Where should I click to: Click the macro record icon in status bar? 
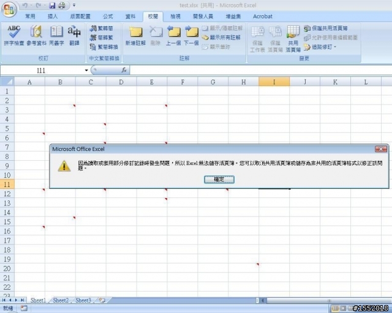(24, 308)
